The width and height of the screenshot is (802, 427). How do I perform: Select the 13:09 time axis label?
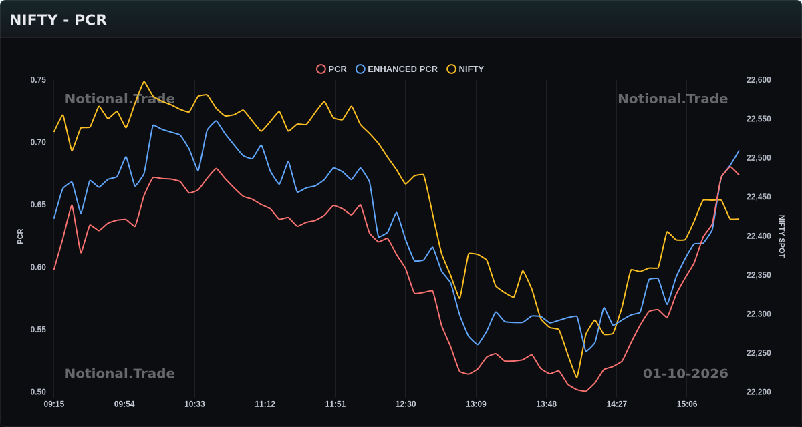pos(476,404)
